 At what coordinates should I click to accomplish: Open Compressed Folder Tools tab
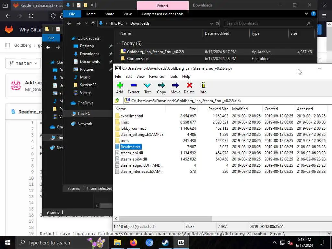click(x=162, y=14)
